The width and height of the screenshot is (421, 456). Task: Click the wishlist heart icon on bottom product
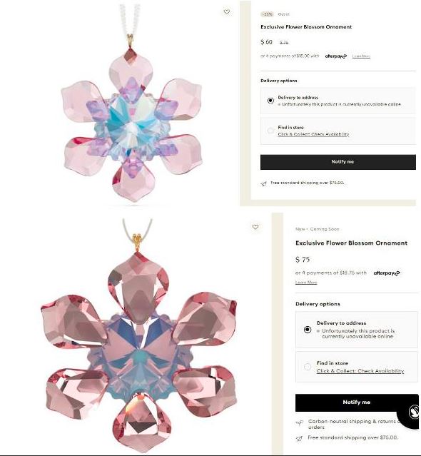click(255, 227)
